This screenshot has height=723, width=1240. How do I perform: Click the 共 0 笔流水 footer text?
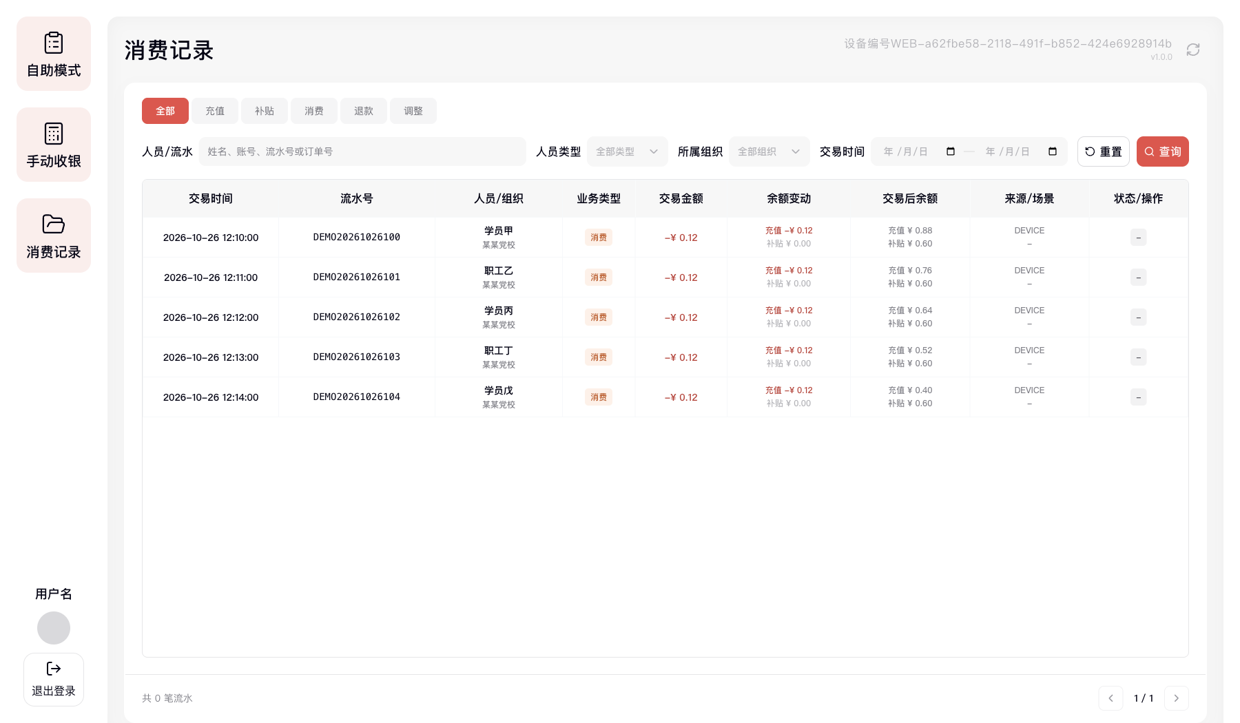pos(167,698)
